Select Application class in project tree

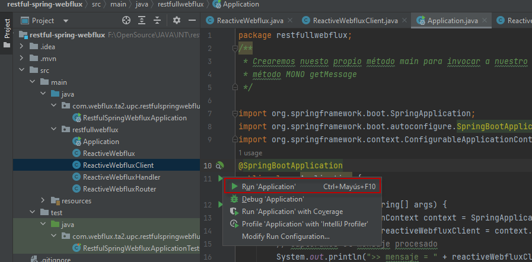point(95,142)
